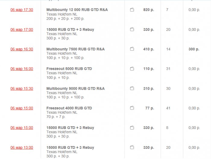
Task: Open the 06 мар 13:00 date link
Action: tap(22, 148)
